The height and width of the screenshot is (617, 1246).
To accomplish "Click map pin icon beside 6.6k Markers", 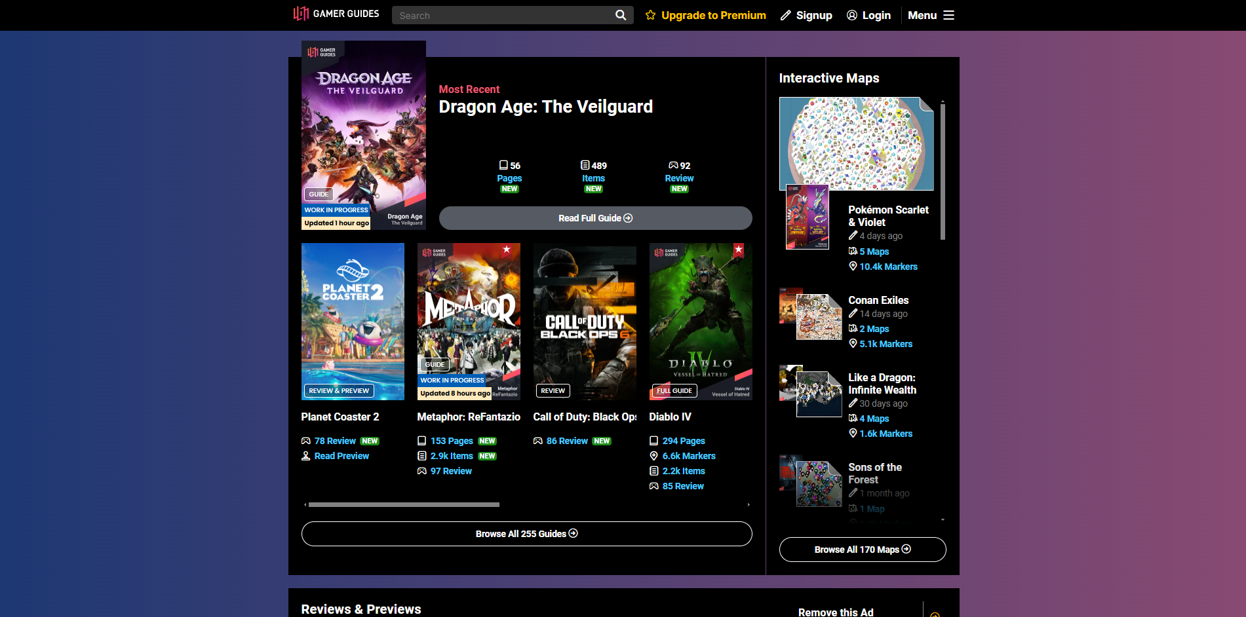I will tap(653, 456).
